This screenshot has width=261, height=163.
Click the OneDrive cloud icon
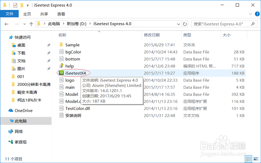pos(11,110)
